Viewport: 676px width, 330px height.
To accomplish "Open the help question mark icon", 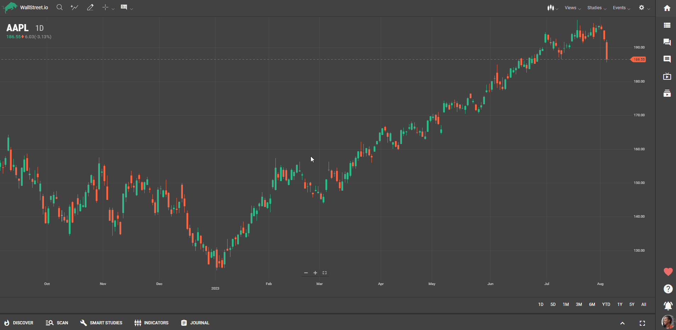I will click(668, 289).
